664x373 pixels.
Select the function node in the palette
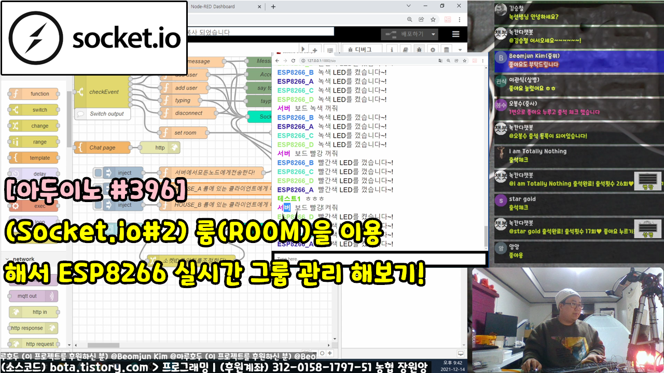click(33, 94)
